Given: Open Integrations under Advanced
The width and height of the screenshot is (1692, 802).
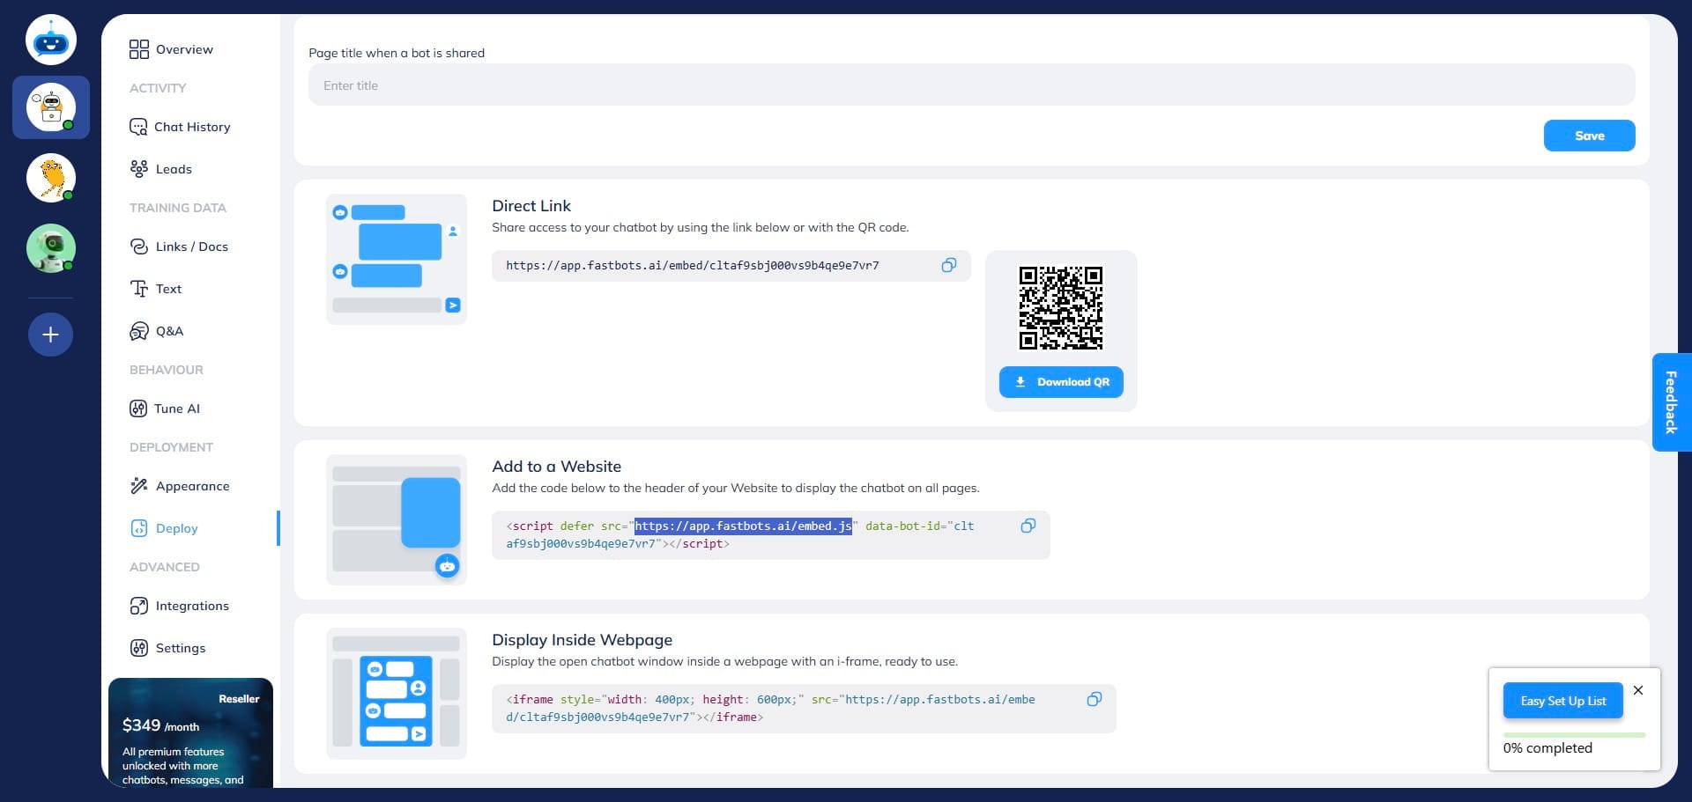Looking at the screenshot, I should point(139,606).
